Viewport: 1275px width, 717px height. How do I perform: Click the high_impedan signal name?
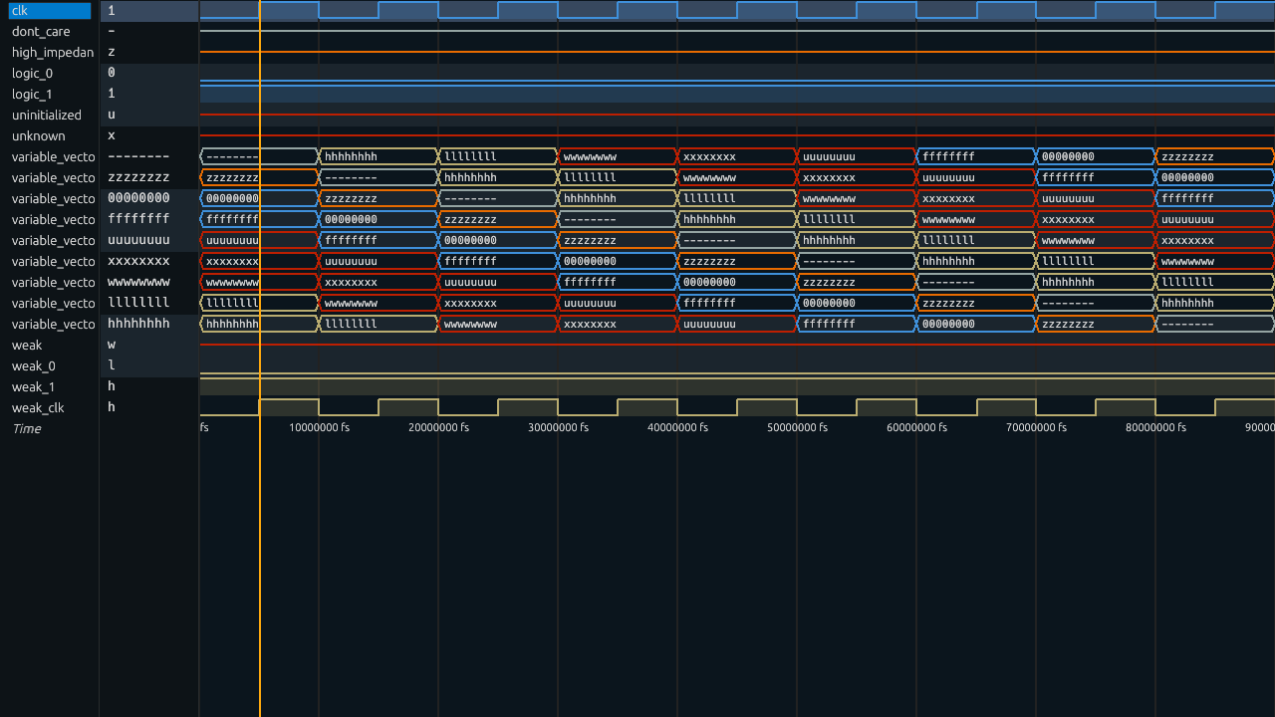tap(53, 53)
